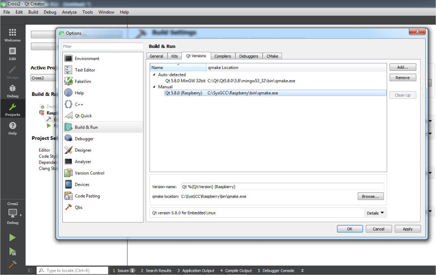Open Compile Output pane
This screenshot has width=436, height=275.
(236, 271)
